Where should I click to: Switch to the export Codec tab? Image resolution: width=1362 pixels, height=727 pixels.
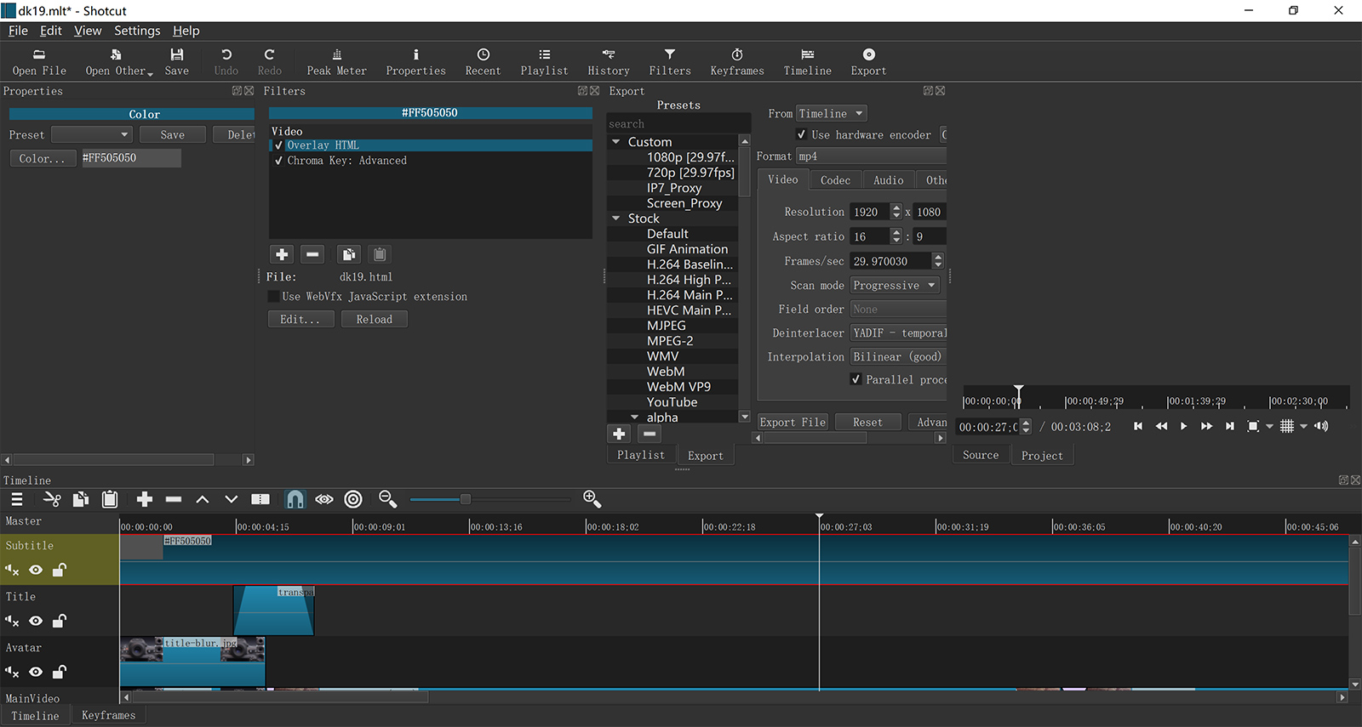pos(835,180)
